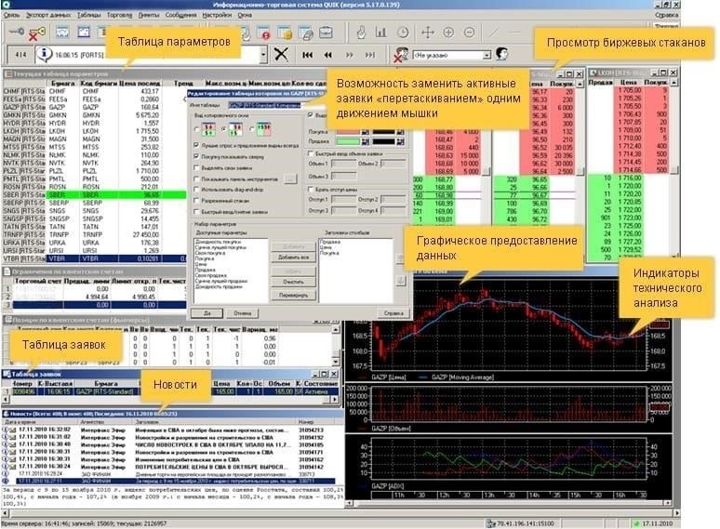Select the diagonal line drawing tool
This screenshot has width=720, height=529.
[x=494, y=33]
